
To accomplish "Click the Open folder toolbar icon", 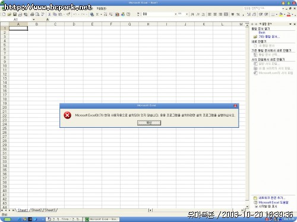I will point(10,14).
